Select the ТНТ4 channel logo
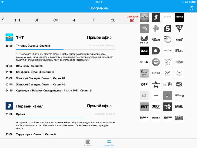Image resolution: width=197 pixels, height=148 pixels. coord(168,40)
